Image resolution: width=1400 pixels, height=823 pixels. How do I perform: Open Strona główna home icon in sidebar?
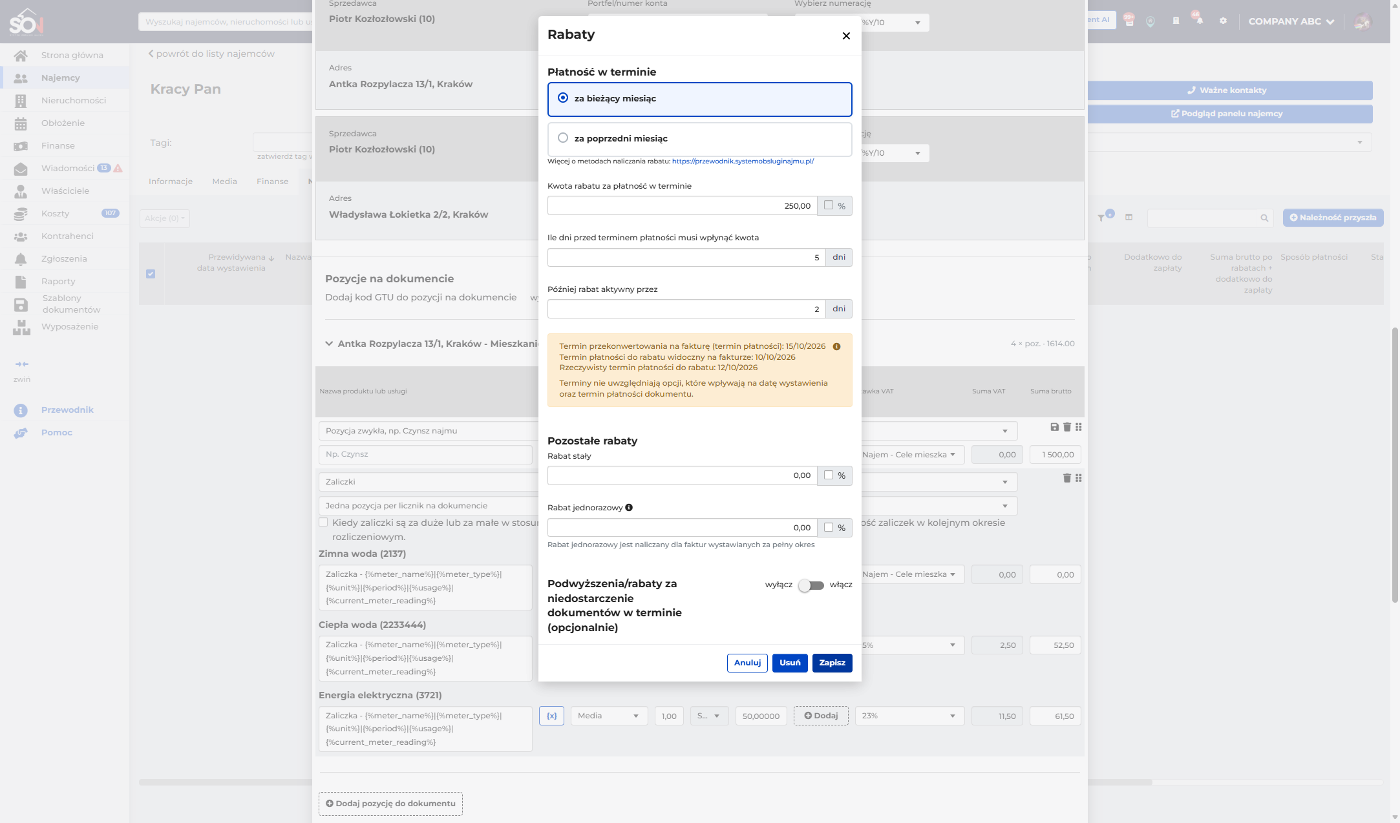tap(21, 56)
